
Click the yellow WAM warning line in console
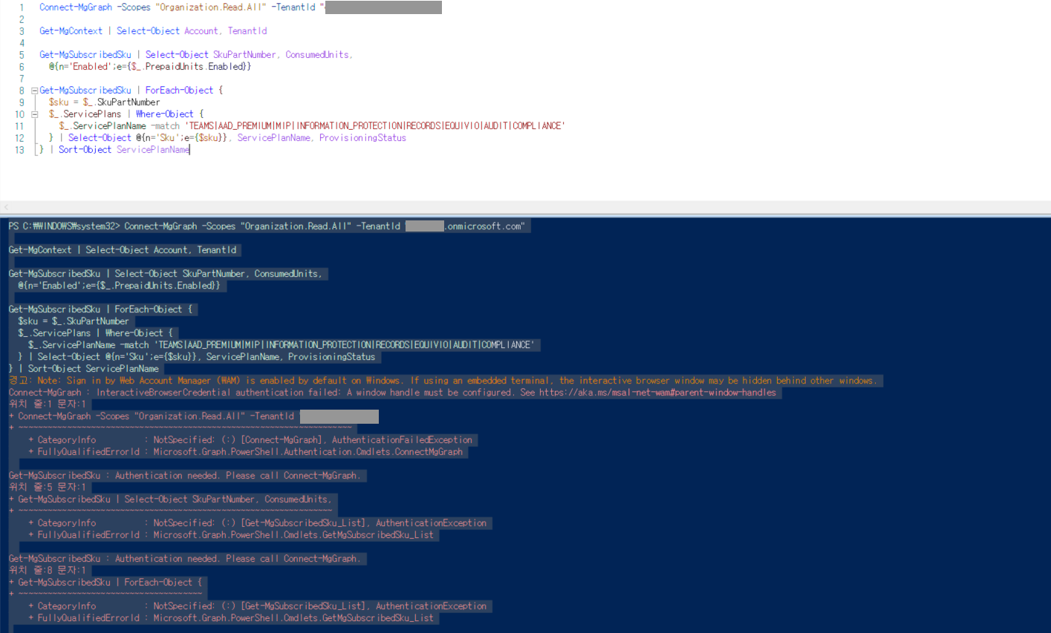[x=443, y=381]
